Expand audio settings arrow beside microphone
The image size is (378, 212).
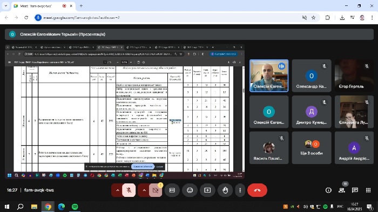pyautogui.click(x=117, y=190)
